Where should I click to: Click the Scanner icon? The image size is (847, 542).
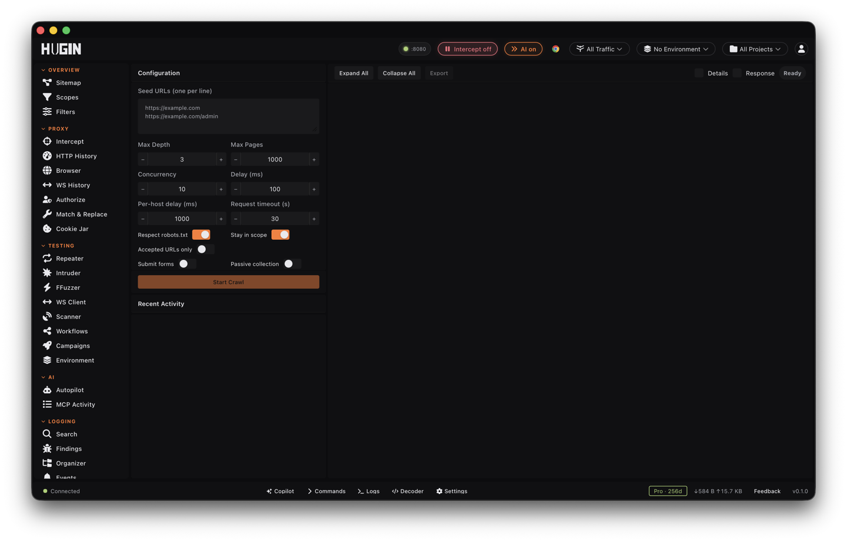tap(47, 316)
